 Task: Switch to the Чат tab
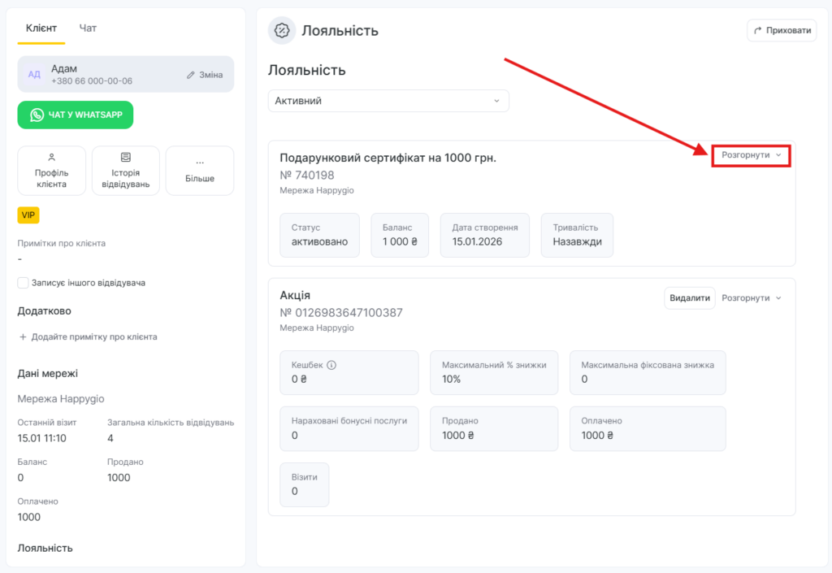click(88, 28)
